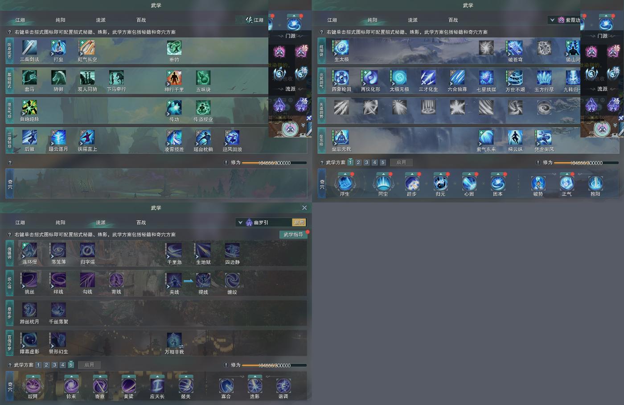Image resolution: width=624 pixels, height=405 pixels.
Task: Click the 寄线 skill icon
Action: coord(116,281)
